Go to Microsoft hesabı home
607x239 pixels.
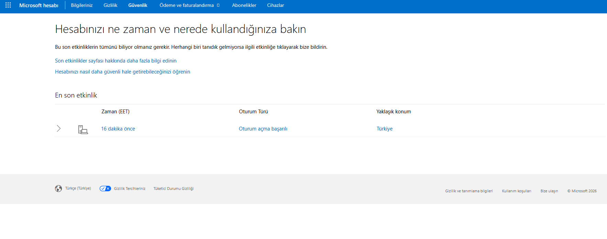coord(39,5)
